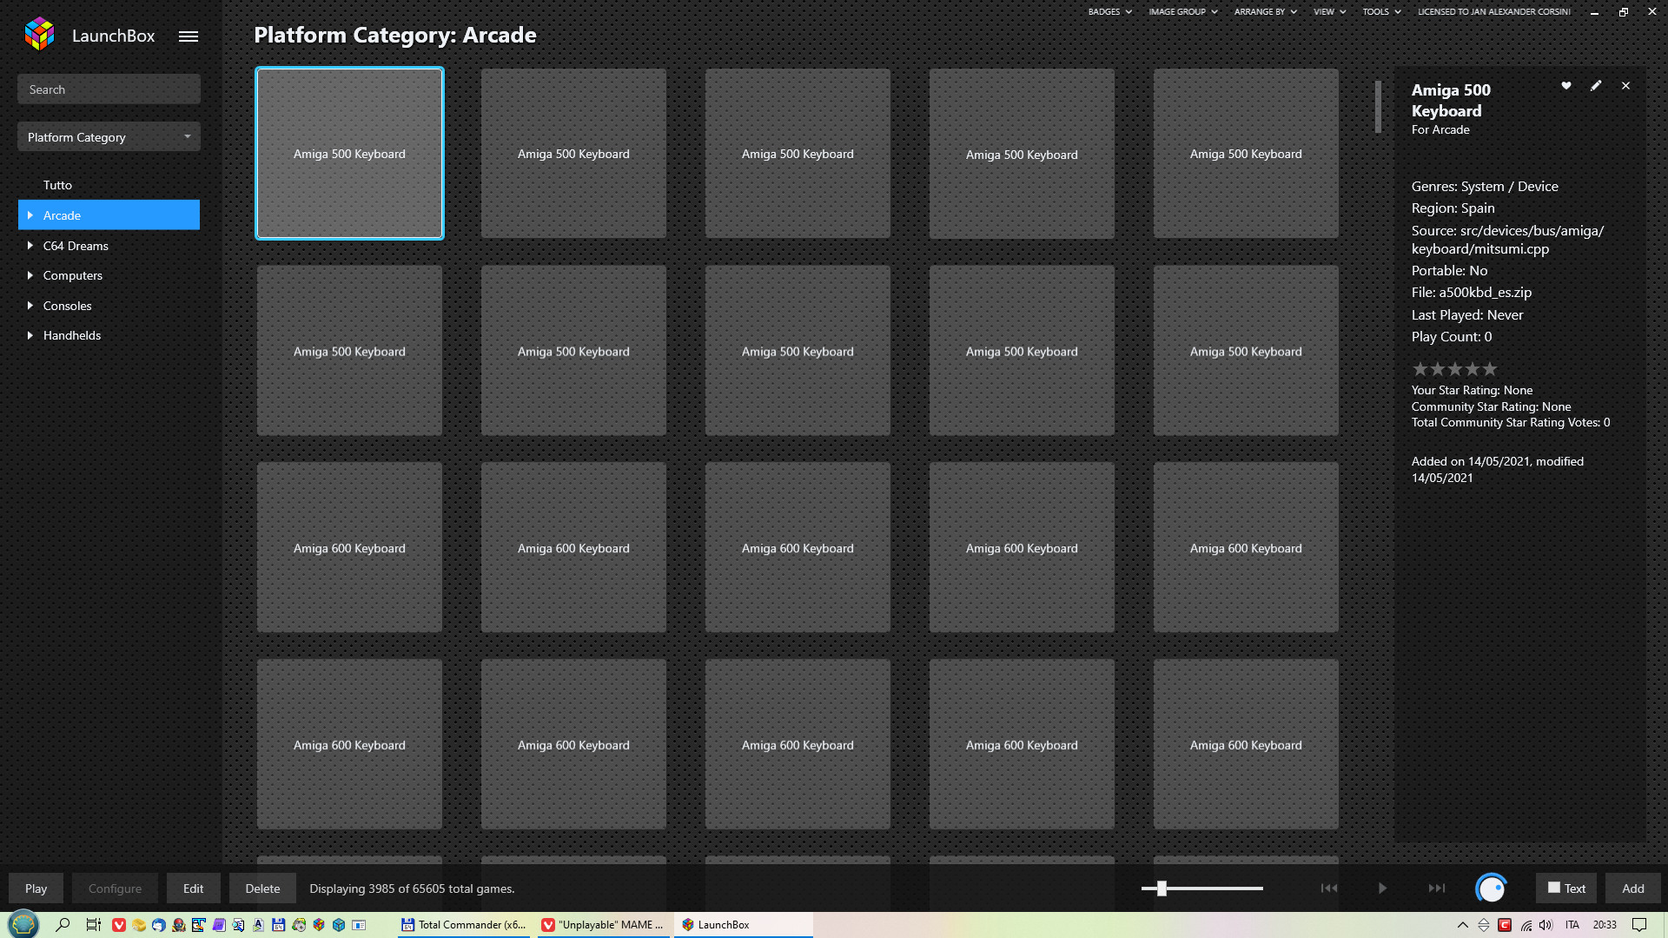Click the round volume knob in bottom bar
This screenshot has height=938, width=1668.
coord(1491,888)
